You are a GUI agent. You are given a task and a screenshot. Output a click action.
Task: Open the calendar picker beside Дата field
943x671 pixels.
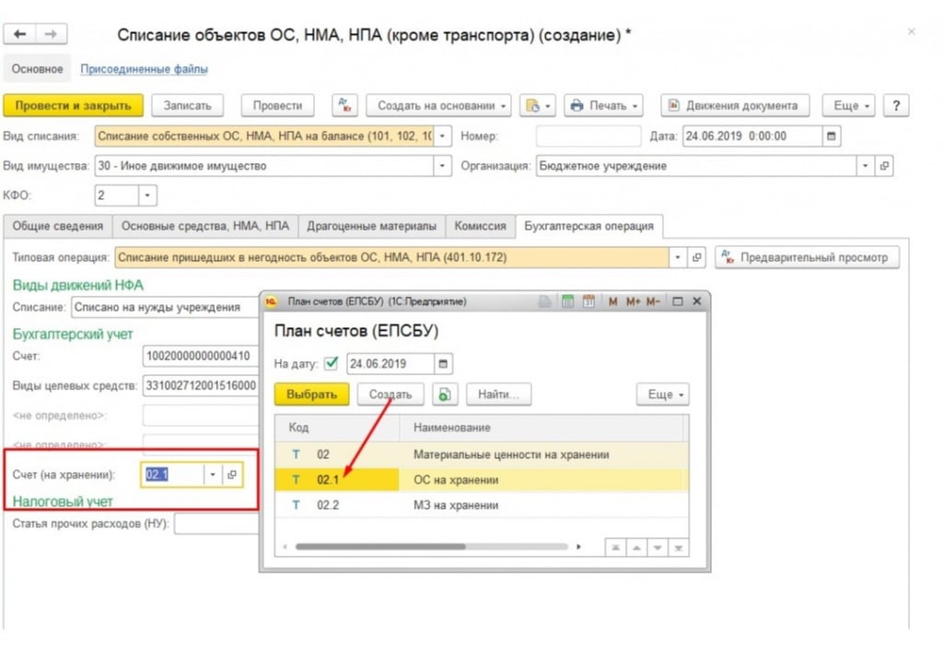pyautogui.click(x=832, y=136)
